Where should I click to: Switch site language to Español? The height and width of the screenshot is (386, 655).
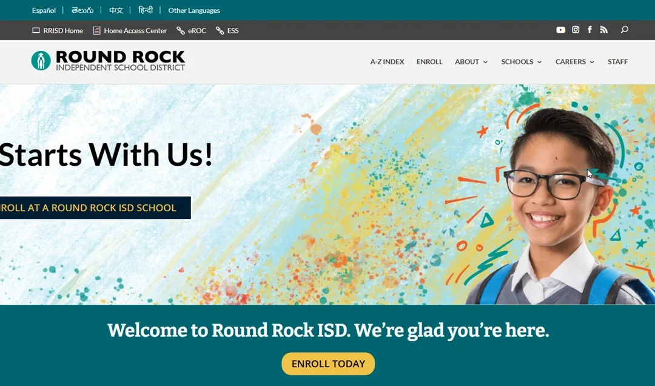pyautogui.click(x=44, y=10)
